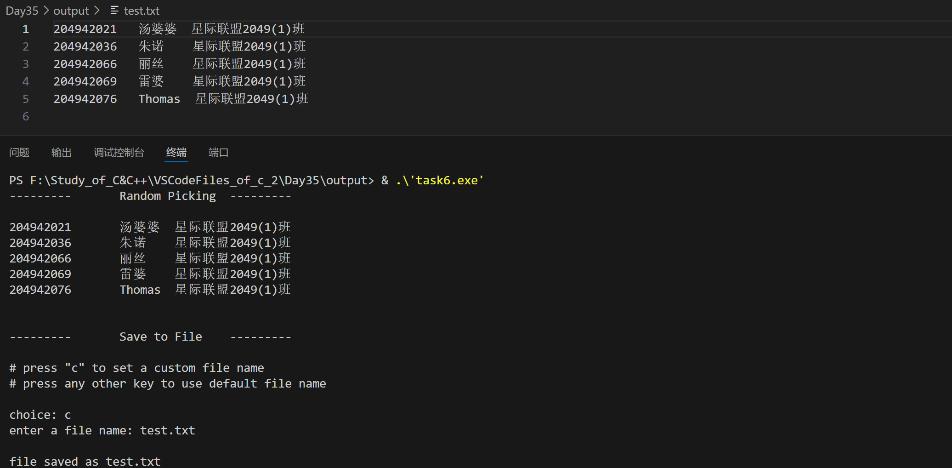The image size is (952, 468).
Task: Open the output breadcrumb folder
Action: pos(71,11)
